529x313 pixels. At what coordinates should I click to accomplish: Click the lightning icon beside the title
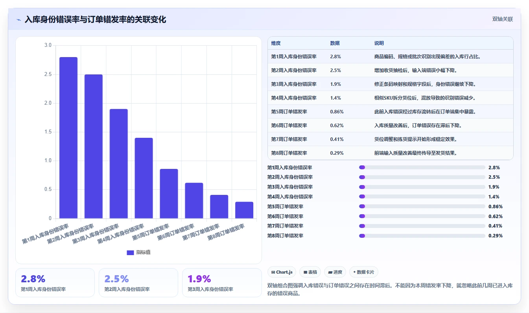[x=19, y=19]
